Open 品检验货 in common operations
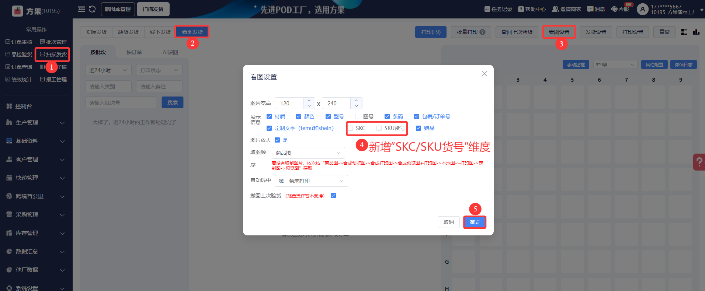This screenshot has height=291, width=705. [x=19, y=55]
